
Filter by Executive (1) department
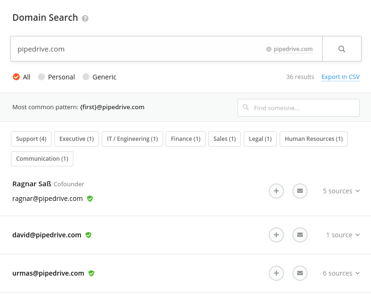(x=77, y=139)
